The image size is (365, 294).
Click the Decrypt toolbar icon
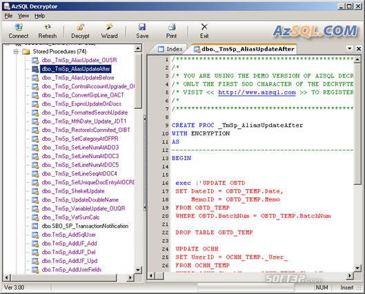point(81,27)
